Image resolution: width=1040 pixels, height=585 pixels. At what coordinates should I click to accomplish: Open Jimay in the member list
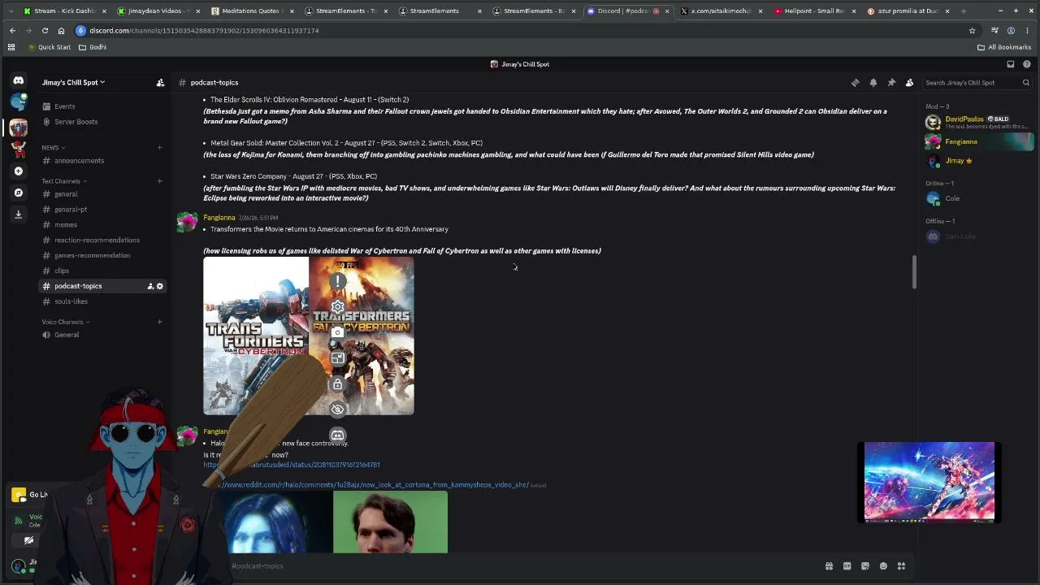(978, 161)
